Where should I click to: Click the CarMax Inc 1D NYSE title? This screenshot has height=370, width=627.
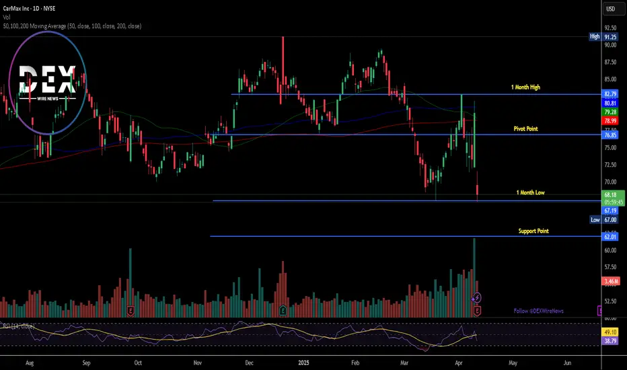tap(29, 8)
